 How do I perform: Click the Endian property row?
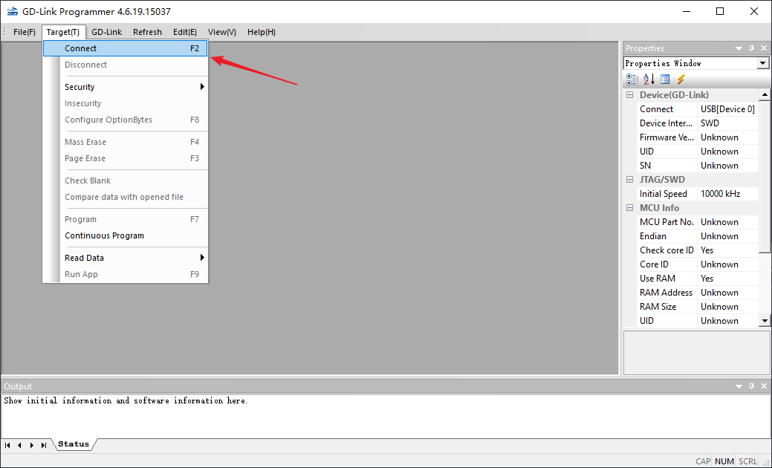697,236
